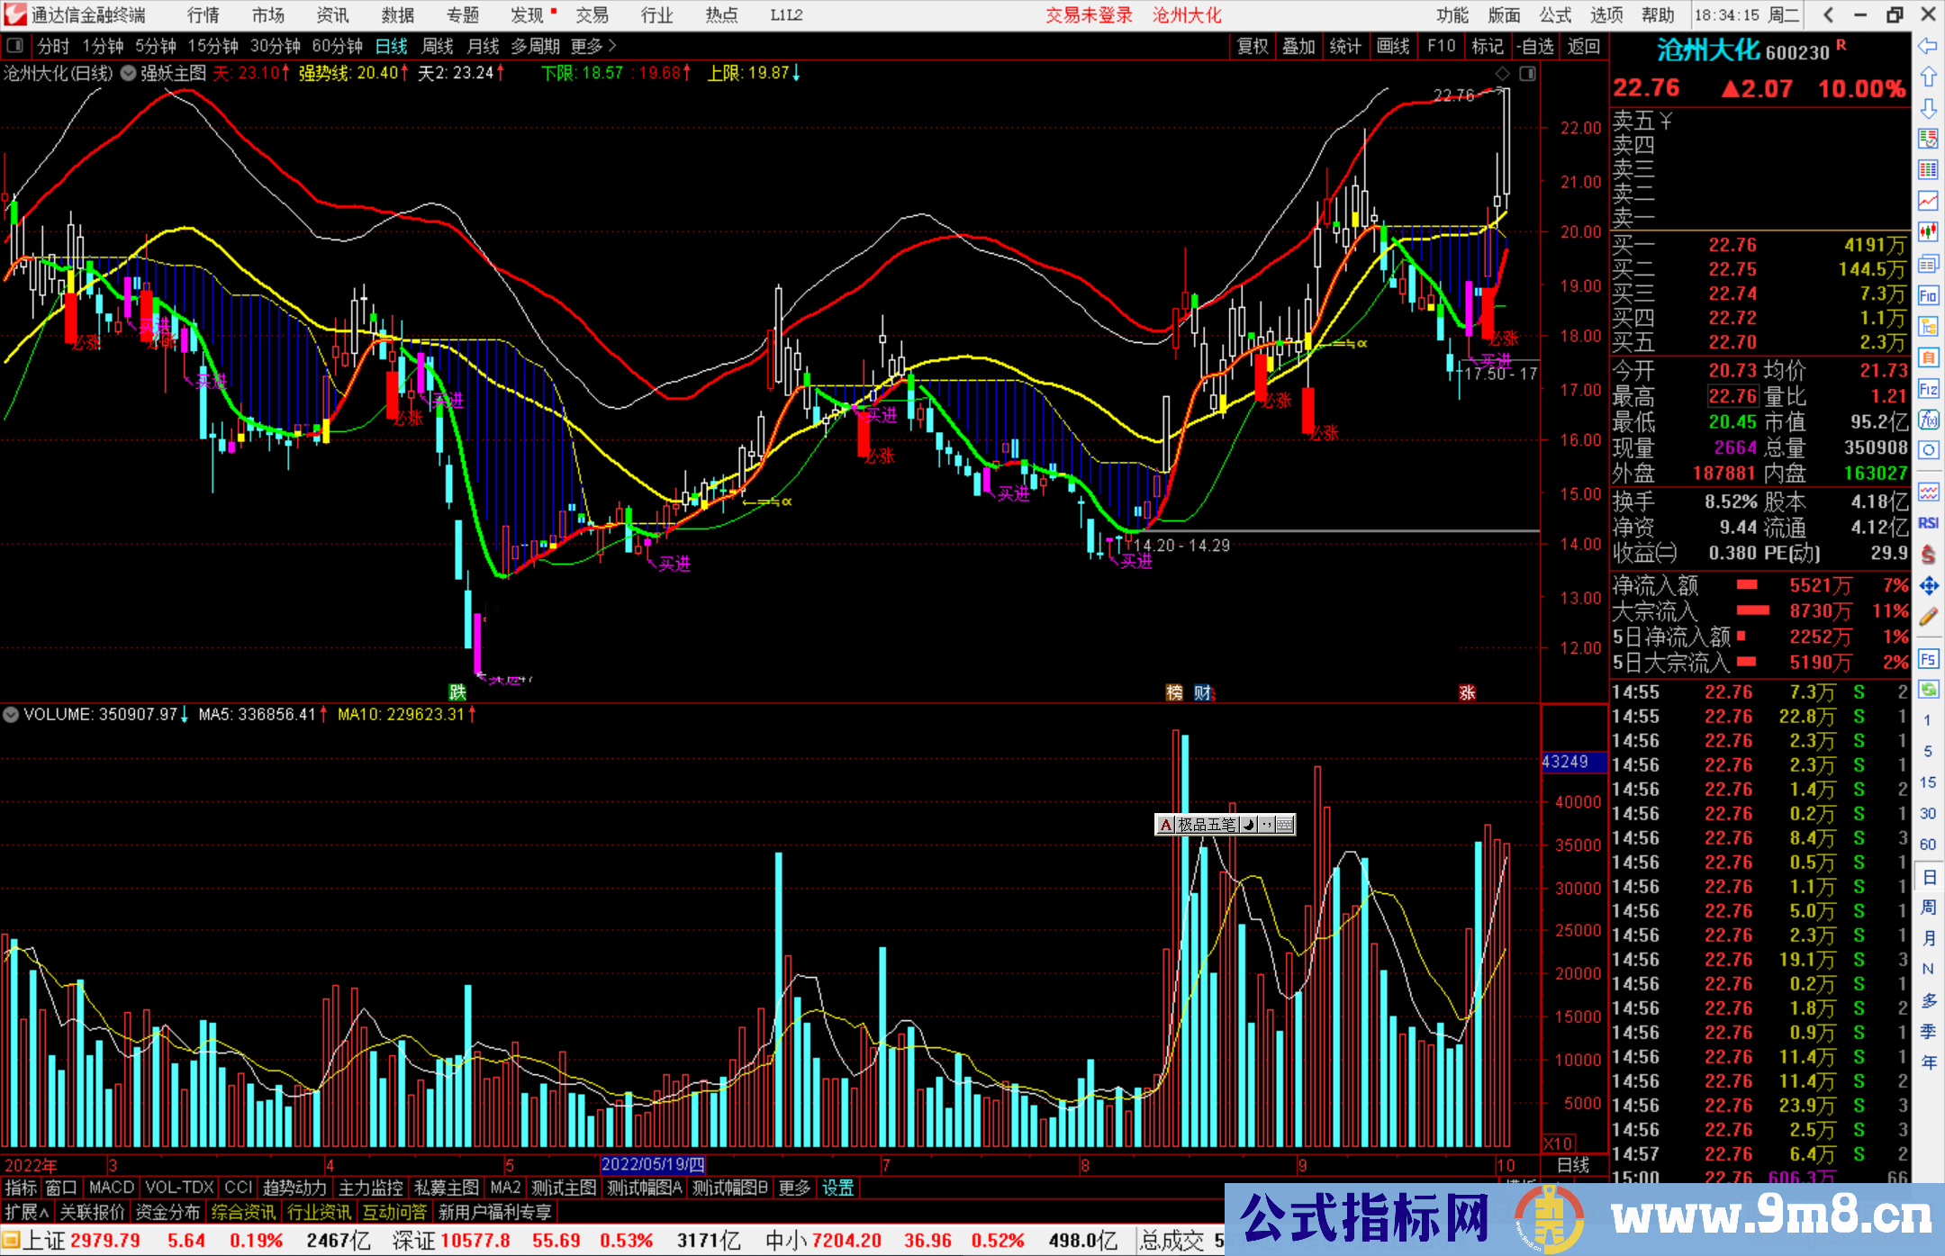This screenshot has height=1256, width=1945.
Task: Click the Tongdaxin app logo icon
Action: pos(15,14)
